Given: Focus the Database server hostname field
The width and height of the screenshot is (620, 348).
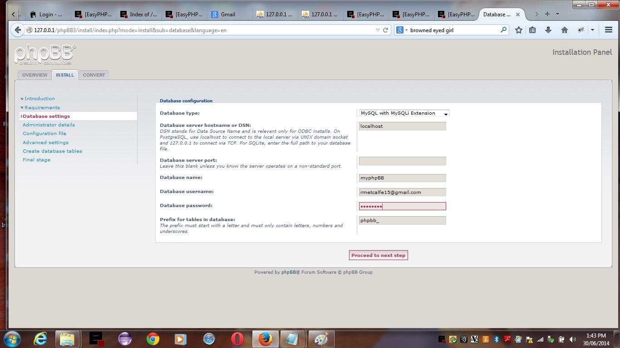Looking at the screenshot, I should click(x=402, y=126).
